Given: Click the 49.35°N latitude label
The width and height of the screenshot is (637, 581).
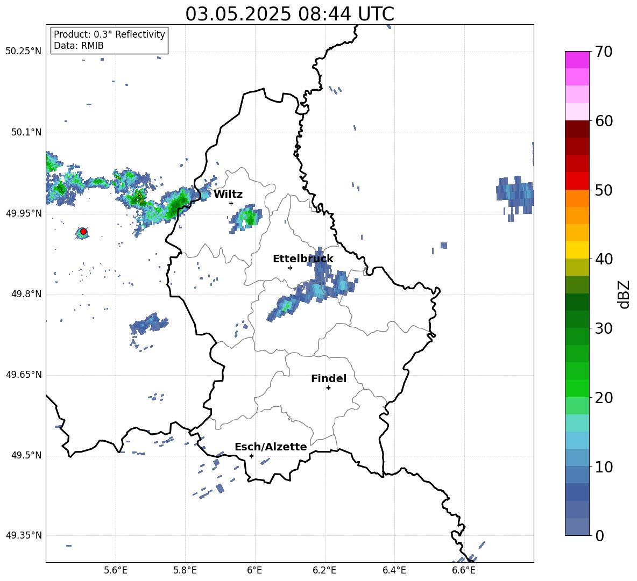Looking at the screenshot, I should (24, 535).
